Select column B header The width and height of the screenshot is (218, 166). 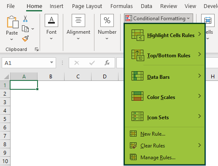click(51, 77)
